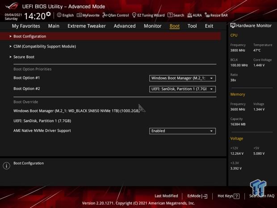
Task: Click the memory capacity 16384 MB
Action: (x=238, y=124)
